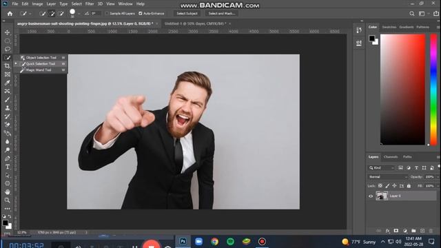Select the Zoom tool in toolbar

coord(8,200)
